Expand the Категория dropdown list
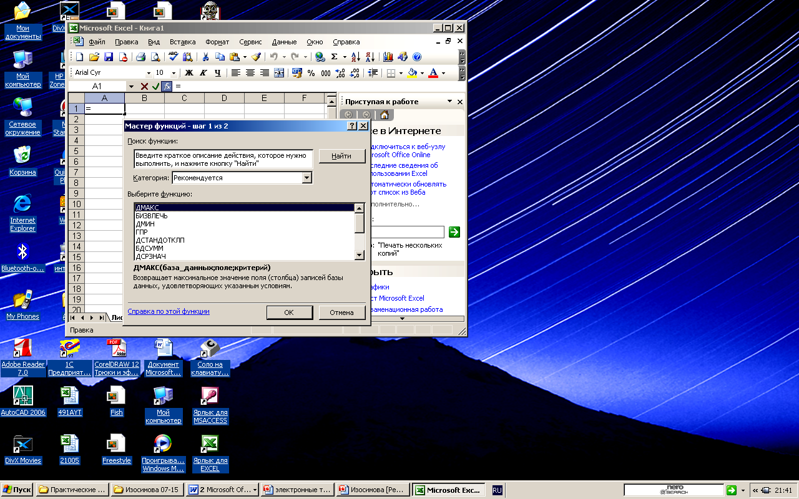This screenshot has width=799, height=499. coord(306,178)
